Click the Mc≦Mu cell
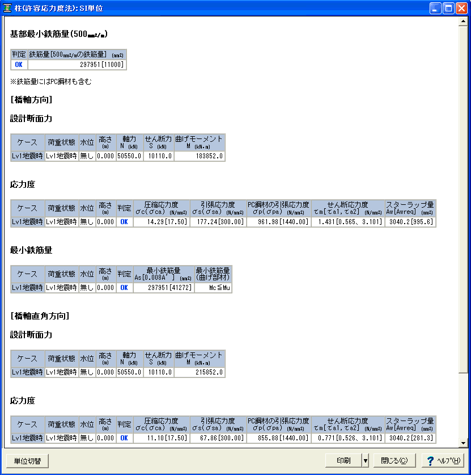471x475 pixels. click(213, 288)
